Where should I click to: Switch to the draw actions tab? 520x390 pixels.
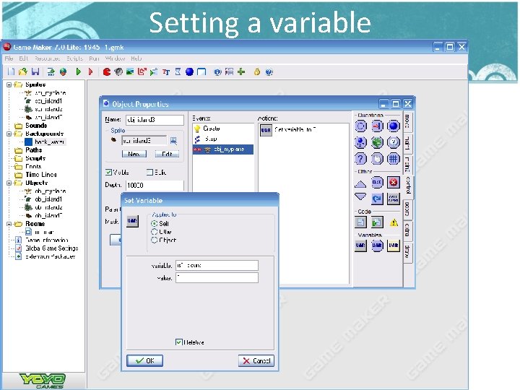click(x=407, y=252)
